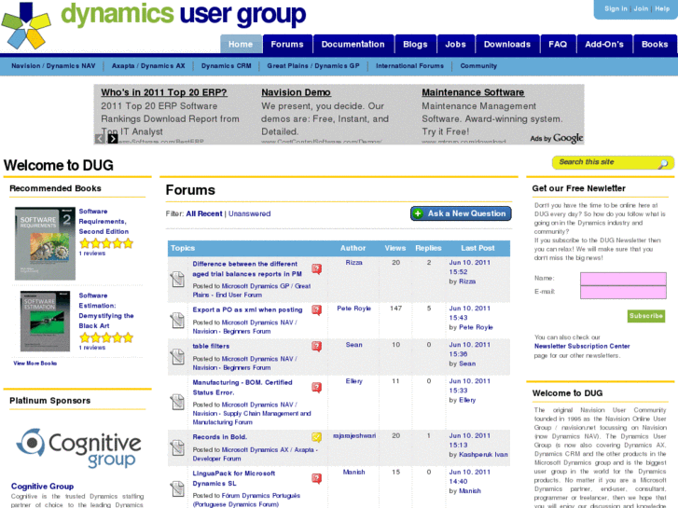
Task: Filter forums by All Recent
Action: pyautogui.click(x=204, y=213)
